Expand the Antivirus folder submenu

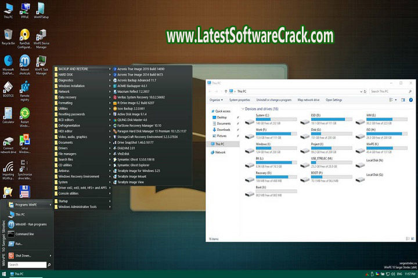(82, 171)
